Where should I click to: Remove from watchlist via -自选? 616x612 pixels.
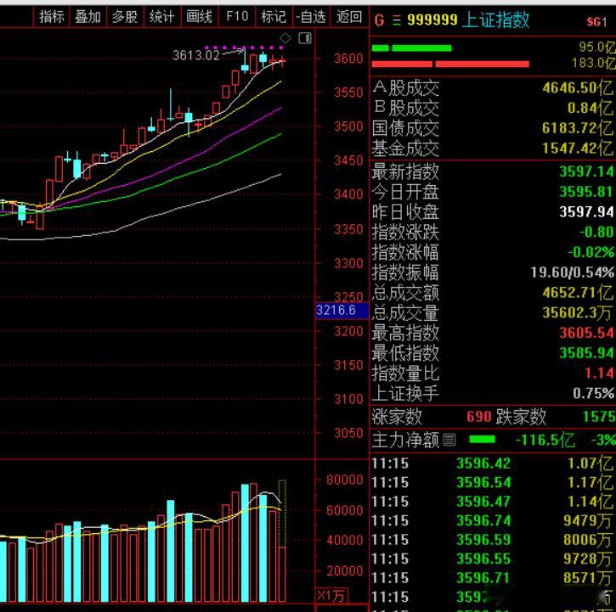(311, 17)
